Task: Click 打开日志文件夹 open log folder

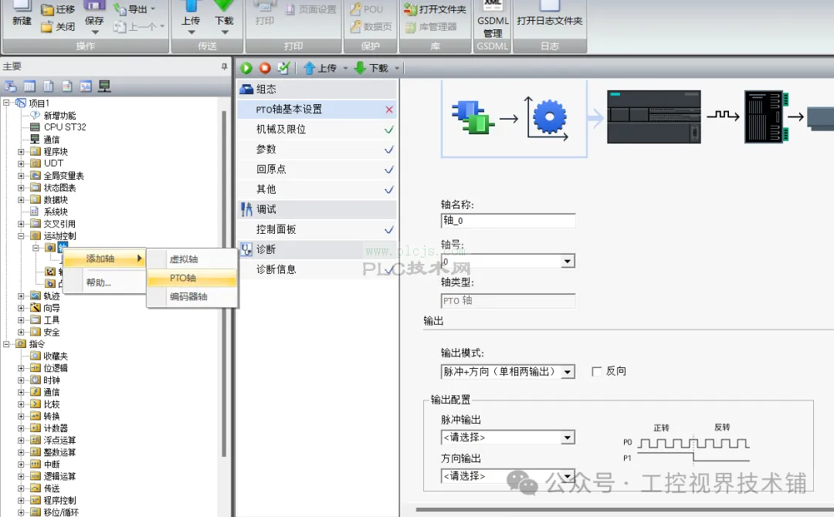Action: 550,15
